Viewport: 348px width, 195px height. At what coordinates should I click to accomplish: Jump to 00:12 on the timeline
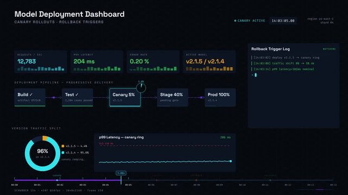288,185
